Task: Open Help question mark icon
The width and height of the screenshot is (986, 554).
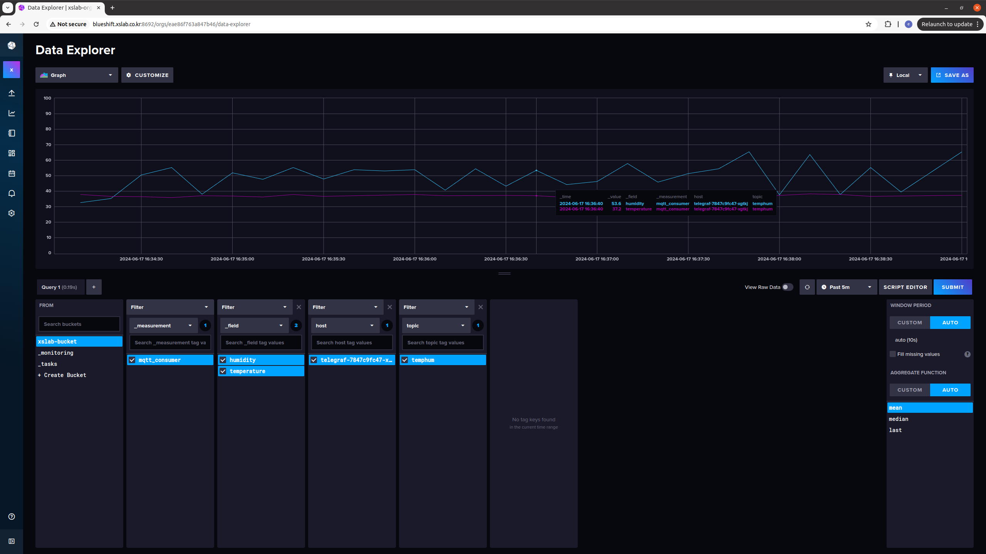Action: (x=12, y=516)
